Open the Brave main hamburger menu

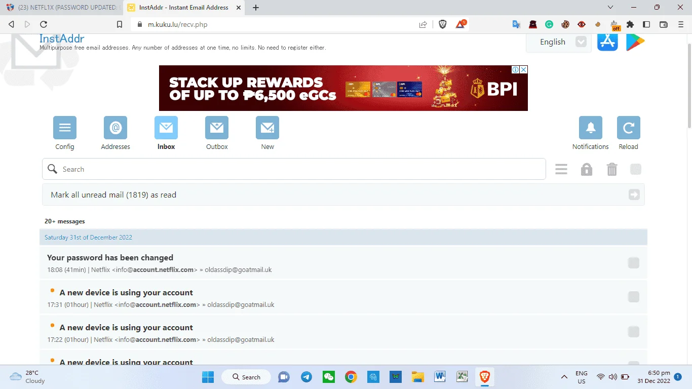pyautogui.click(x=681, y=24)
